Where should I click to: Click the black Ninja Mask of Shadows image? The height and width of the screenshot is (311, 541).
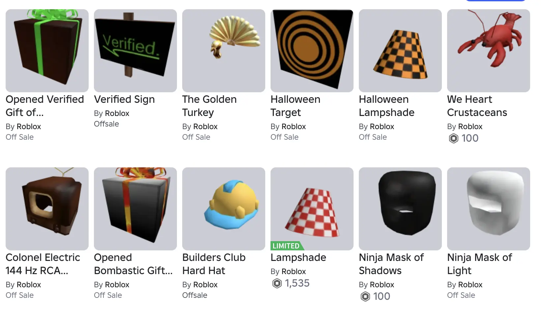click(400, 209)
